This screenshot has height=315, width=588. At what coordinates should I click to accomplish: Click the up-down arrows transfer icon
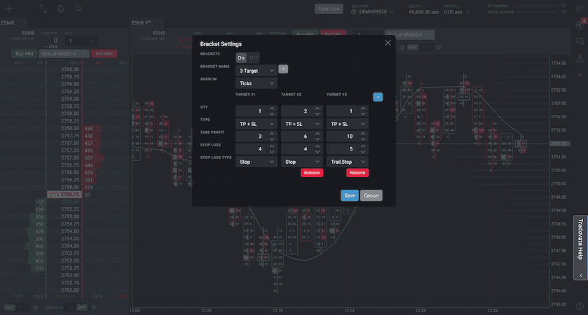coord(44,9)
